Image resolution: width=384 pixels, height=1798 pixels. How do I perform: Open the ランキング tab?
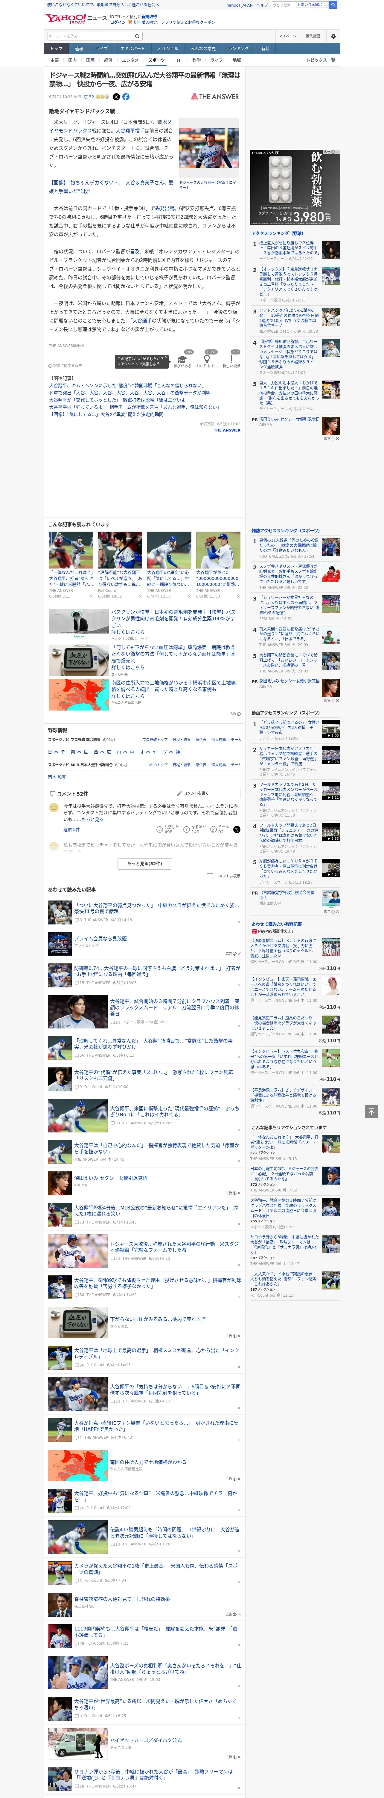tap(238, 49)
